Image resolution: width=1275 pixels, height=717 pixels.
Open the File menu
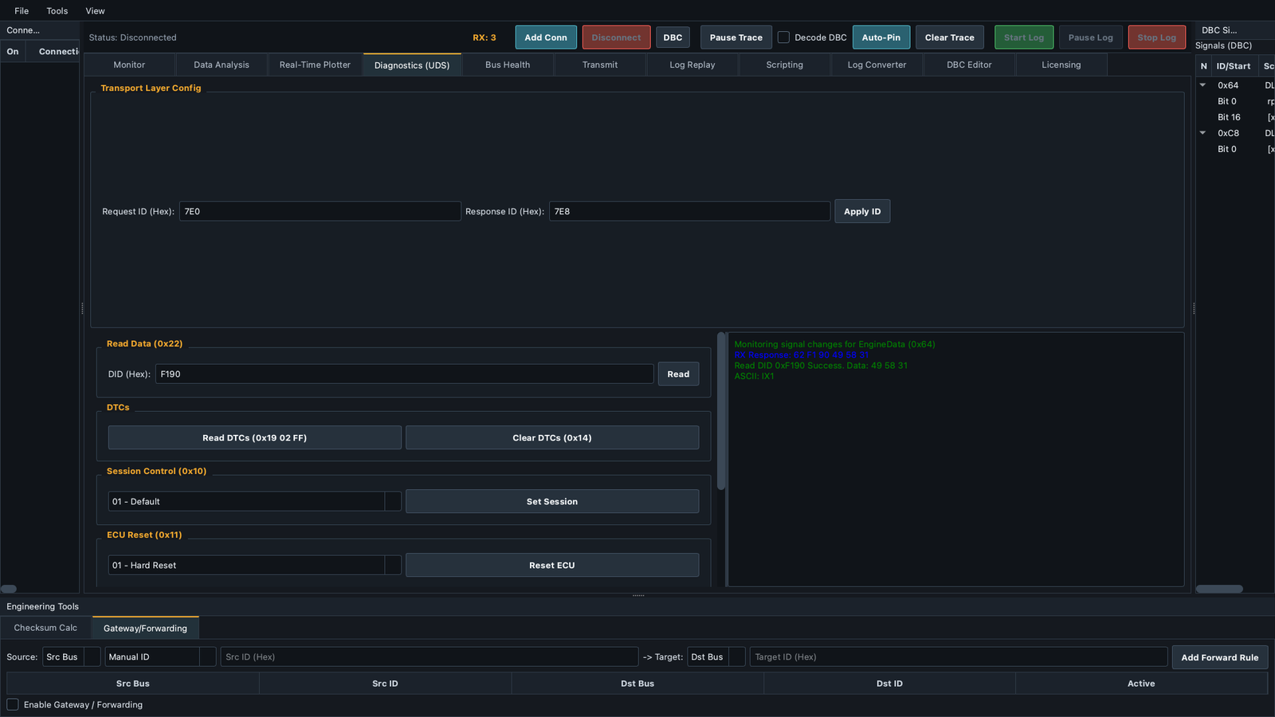pos(22,10)
